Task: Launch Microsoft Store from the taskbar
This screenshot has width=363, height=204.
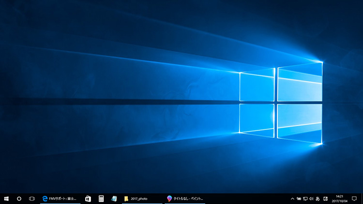Action: 88,199
